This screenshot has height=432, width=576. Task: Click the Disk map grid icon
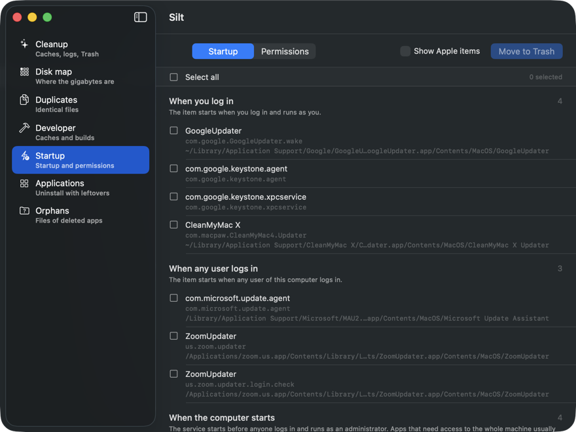24,71
